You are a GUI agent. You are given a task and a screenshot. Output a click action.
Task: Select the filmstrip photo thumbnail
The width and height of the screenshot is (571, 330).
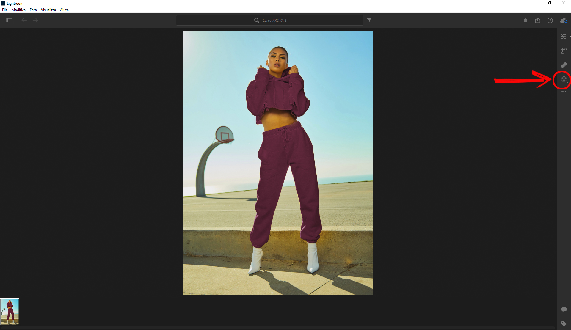click(10, 312)
